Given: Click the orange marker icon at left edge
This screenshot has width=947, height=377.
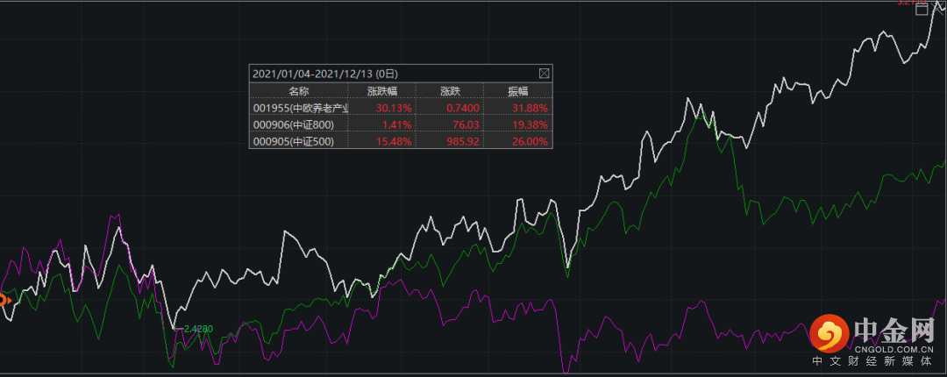Looking at the screenshot, I should pos(3,301).
